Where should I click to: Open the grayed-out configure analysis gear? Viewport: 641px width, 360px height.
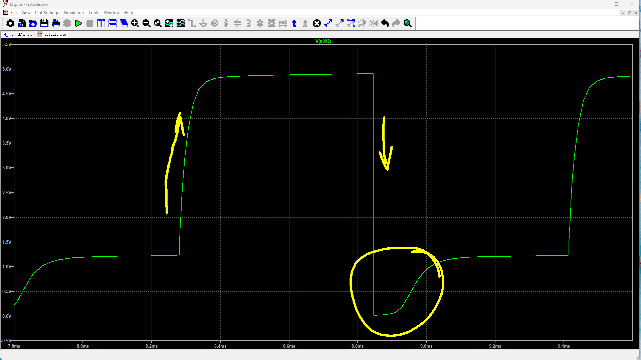click(x=67, y=23)
